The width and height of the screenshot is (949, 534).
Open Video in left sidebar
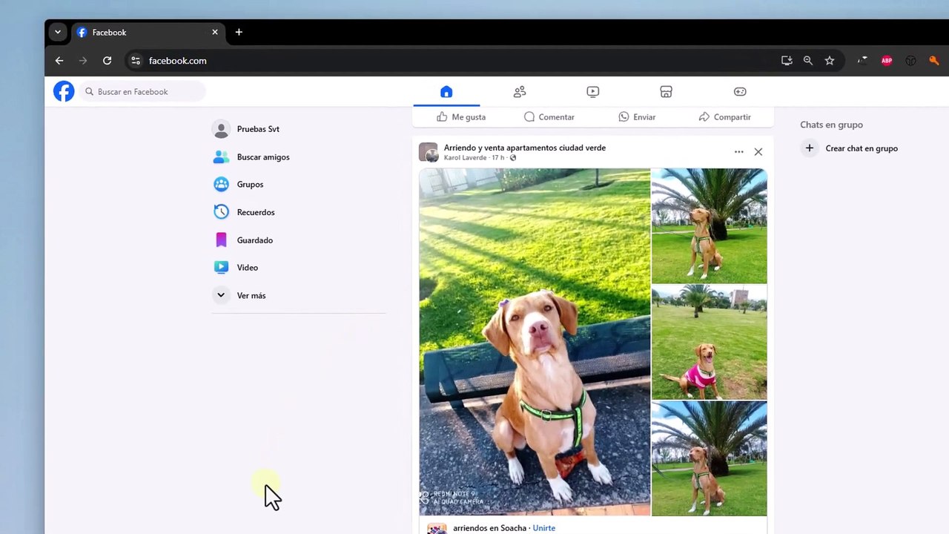298,268
